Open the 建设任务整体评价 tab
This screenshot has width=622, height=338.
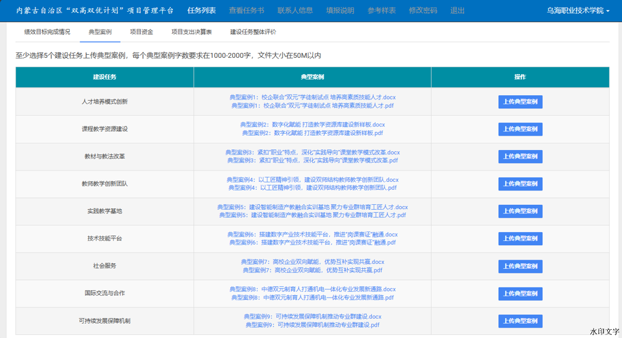click(x=253, y=32)
